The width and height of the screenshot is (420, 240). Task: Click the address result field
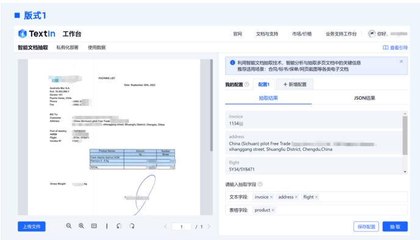click(313, 143)
